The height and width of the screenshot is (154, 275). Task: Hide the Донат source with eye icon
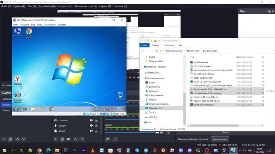click(x=92, y=131)
